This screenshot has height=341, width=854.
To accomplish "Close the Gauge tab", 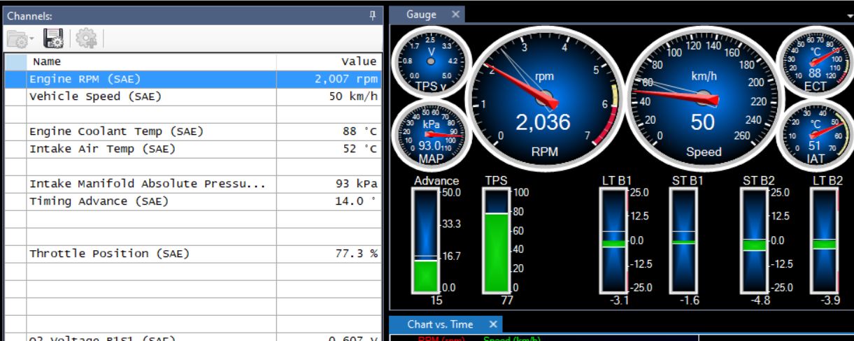I will [455, 15].
